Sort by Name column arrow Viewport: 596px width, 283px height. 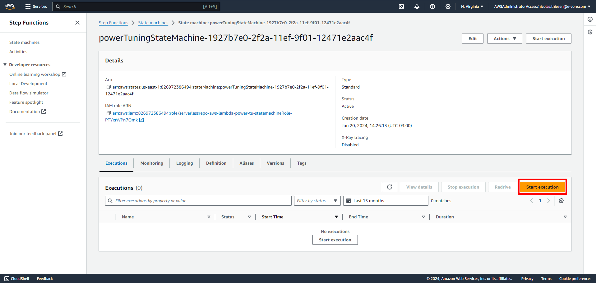pos(209,217)
